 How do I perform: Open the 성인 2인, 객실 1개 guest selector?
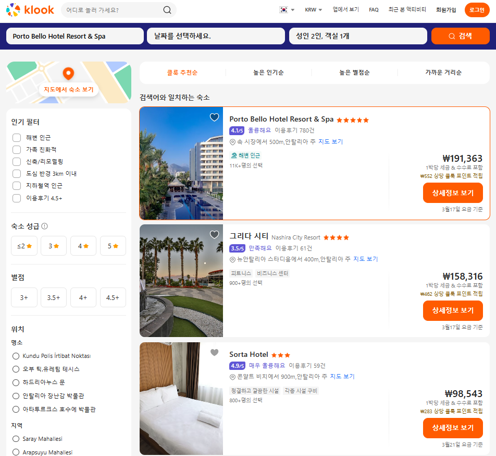358,36
